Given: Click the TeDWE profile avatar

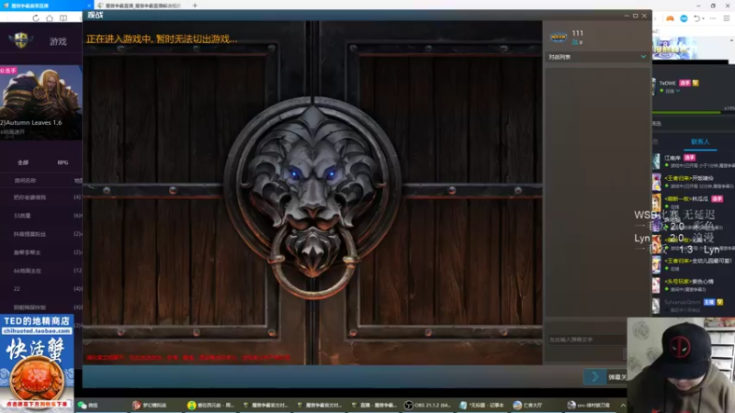Looking at the screenshot, I should coord(654,86).
